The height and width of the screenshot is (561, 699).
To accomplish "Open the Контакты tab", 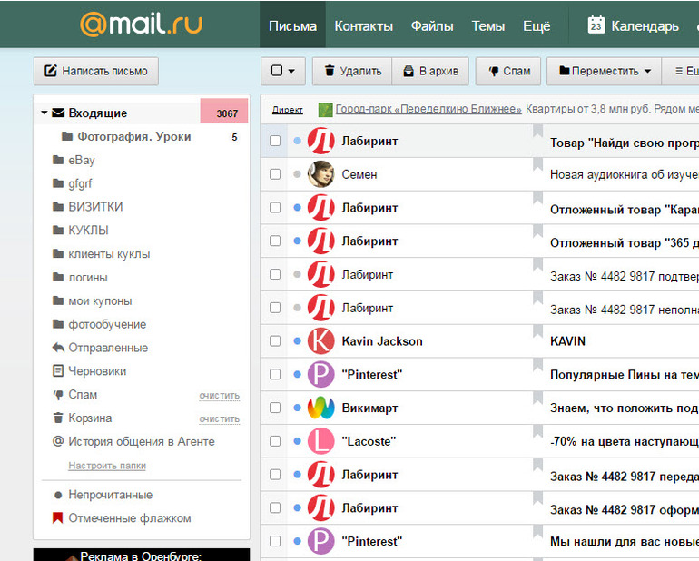I will [x=363, y=25].
